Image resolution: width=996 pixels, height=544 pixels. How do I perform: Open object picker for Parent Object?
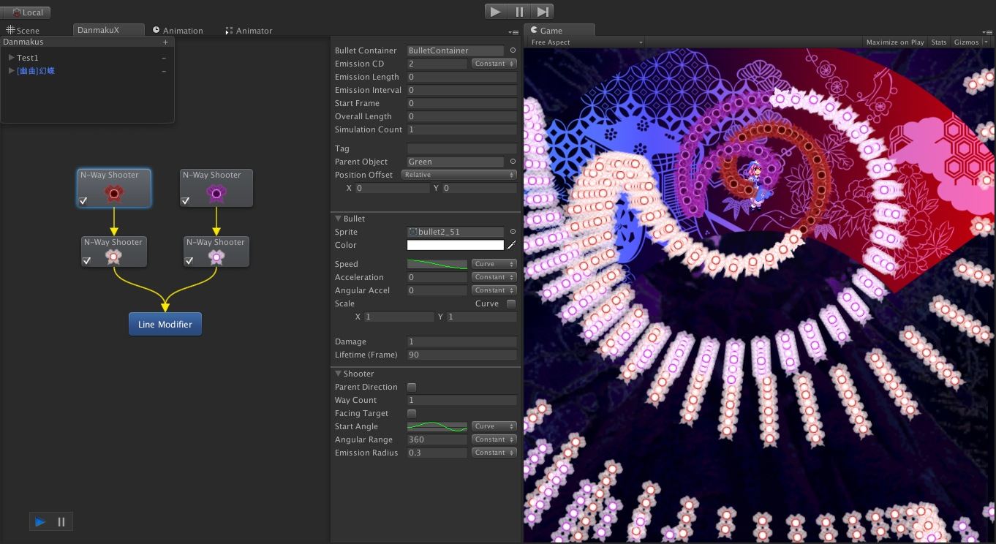pos(513,162)
